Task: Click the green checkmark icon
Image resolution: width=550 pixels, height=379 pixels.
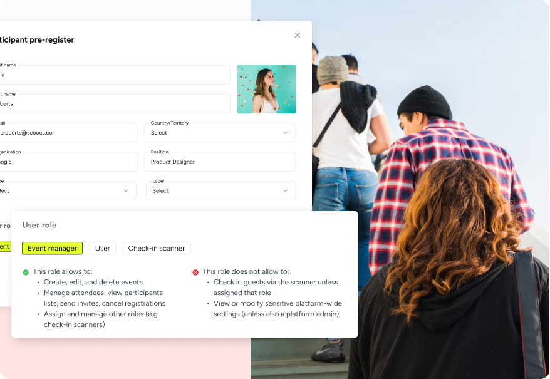Action: pyautogui.click(x=26, y=272)
